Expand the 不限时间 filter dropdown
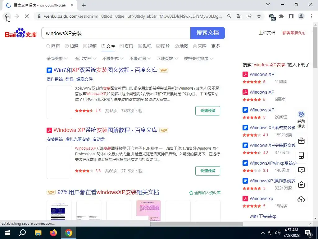This screenshot has width=318, height=239. click(140, 59)
